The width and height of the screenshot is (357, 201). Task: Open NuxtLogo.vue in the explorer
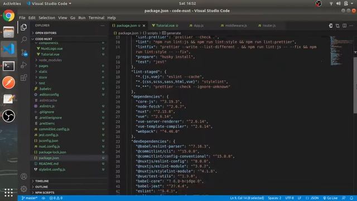52,49
